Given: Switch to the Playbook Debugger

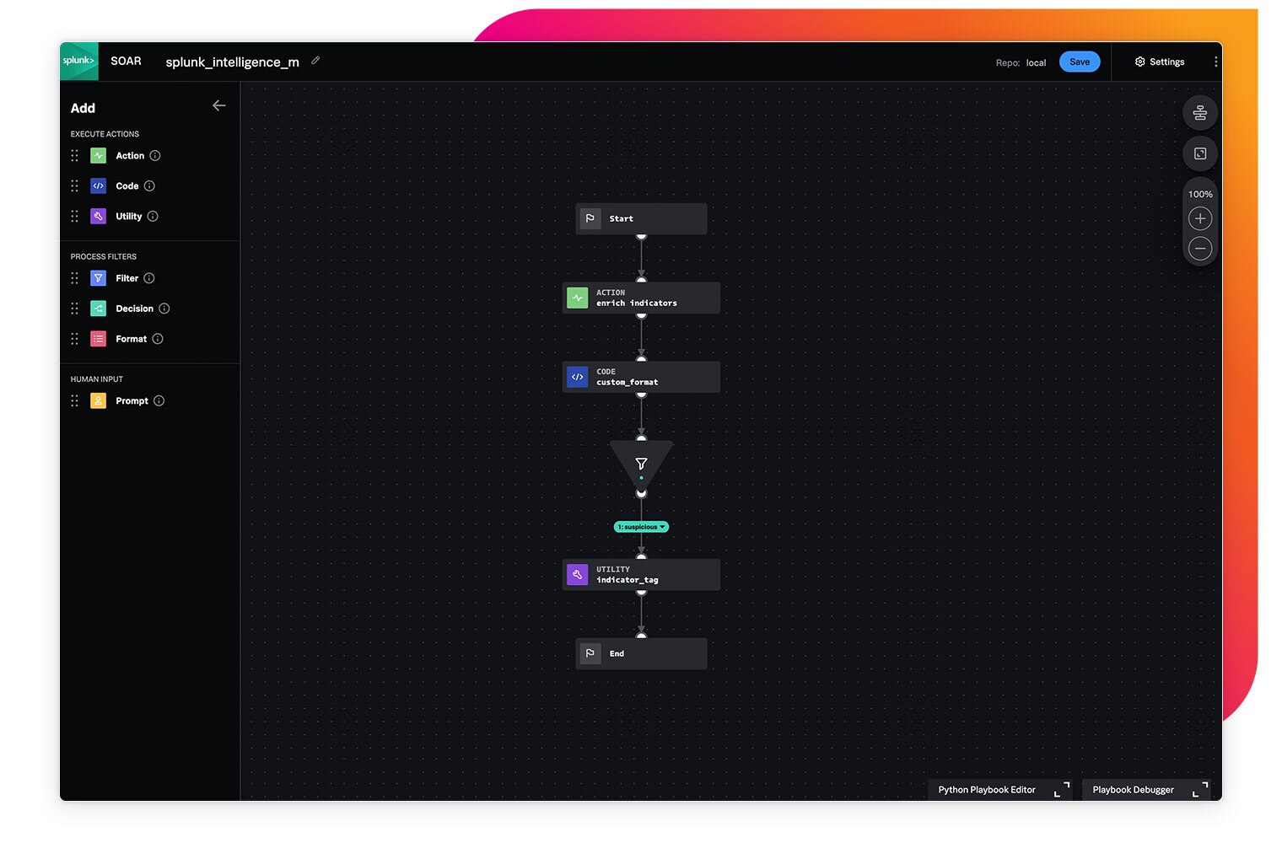Looking at the screenshot, I should pos(1134,790).
